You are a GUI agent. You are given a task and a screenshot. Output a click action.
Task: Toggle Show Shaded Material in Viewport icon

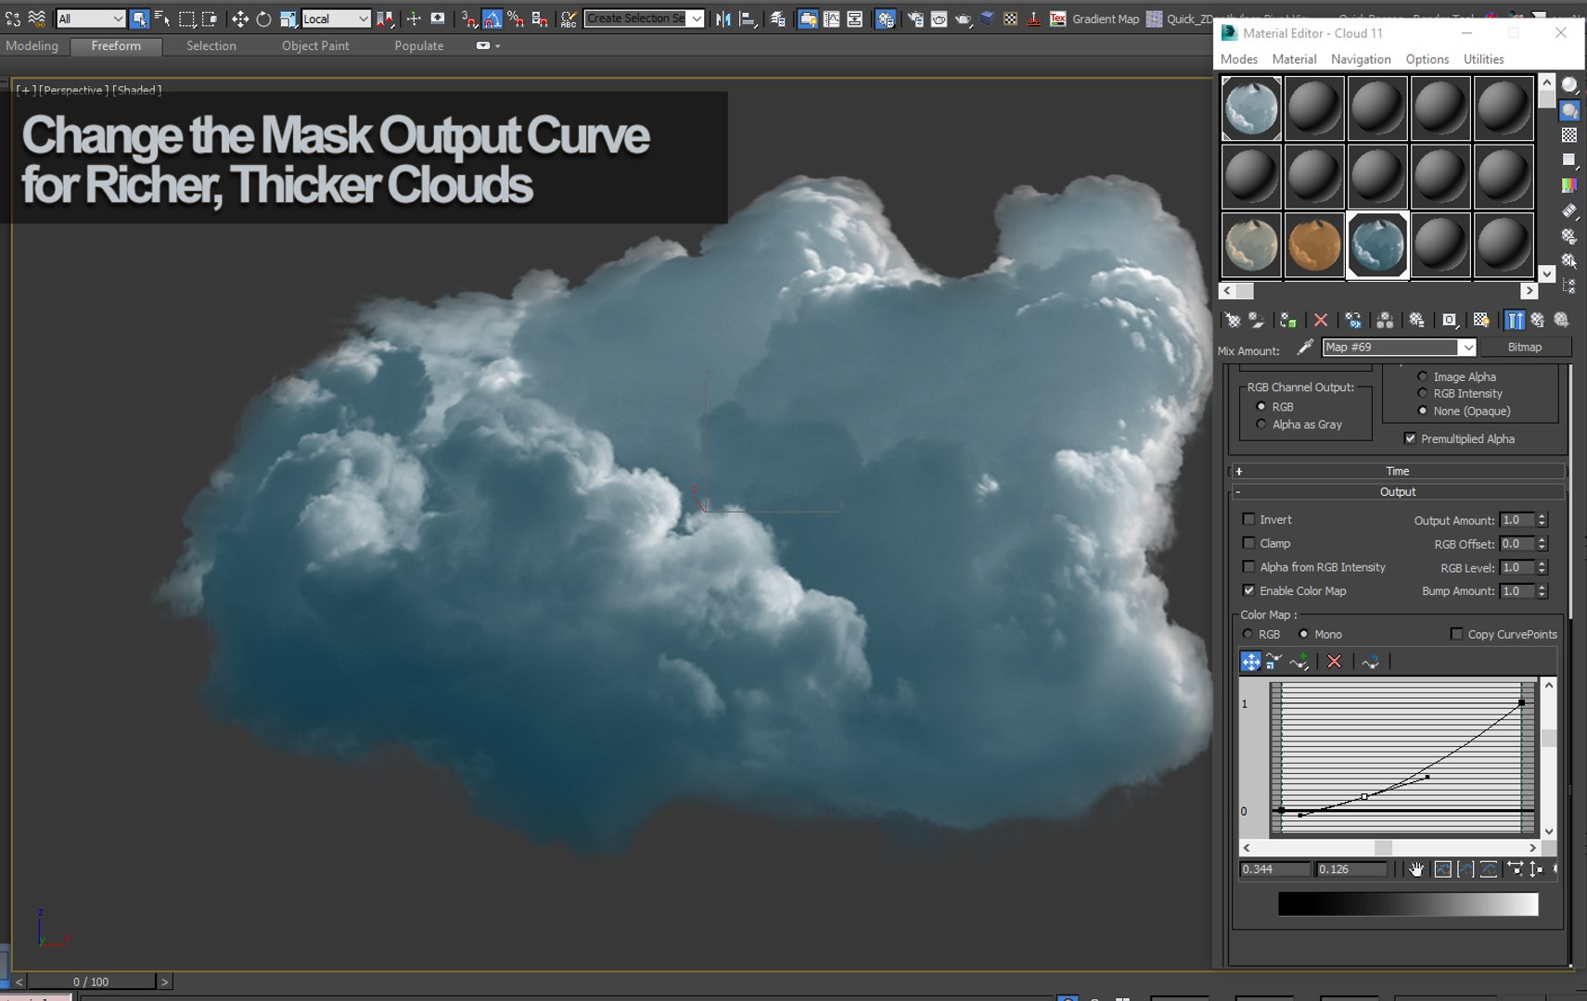1481,320
